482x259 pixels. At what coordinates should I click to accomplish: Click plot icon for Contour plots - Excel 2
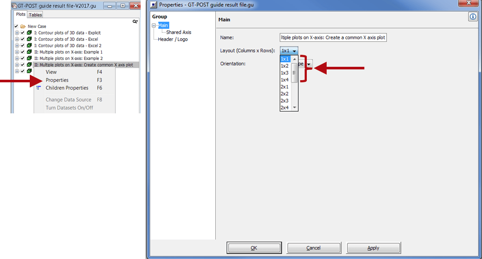click(x=29, y=45)
